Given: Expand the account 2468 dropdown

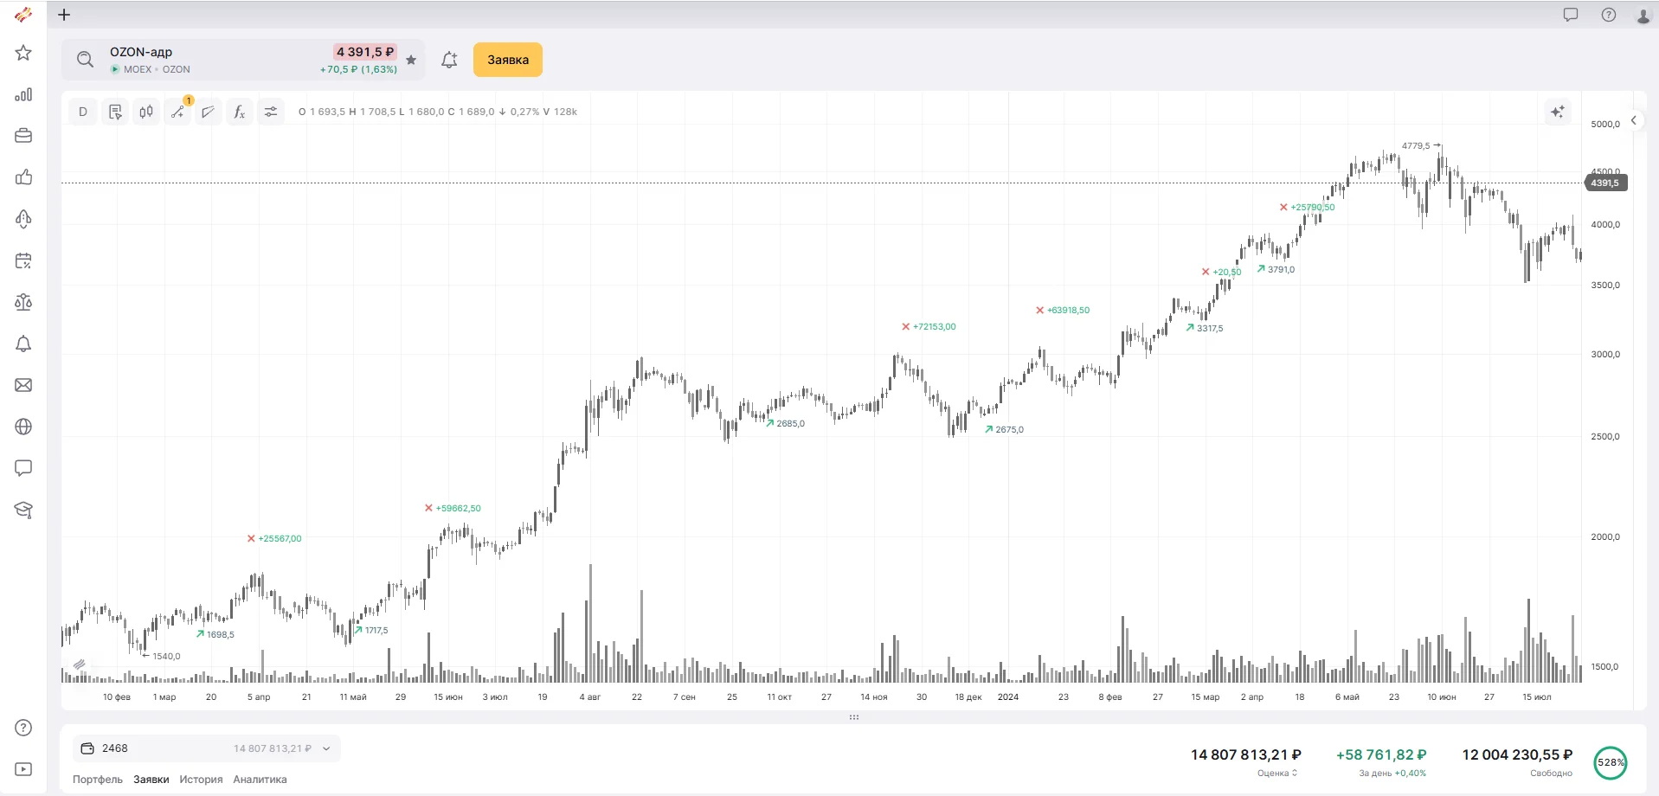Looking at the screenshot, I should point(326,748).
